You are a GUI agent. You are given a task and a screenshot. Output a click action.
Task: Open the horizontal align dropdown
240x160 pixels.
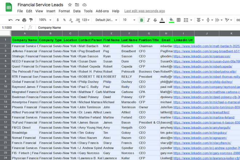point(200,20)
